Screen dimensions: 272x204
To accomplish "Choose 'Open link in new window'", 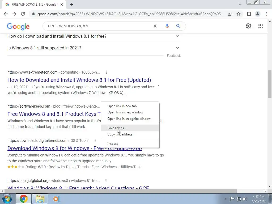I will 130,112.
